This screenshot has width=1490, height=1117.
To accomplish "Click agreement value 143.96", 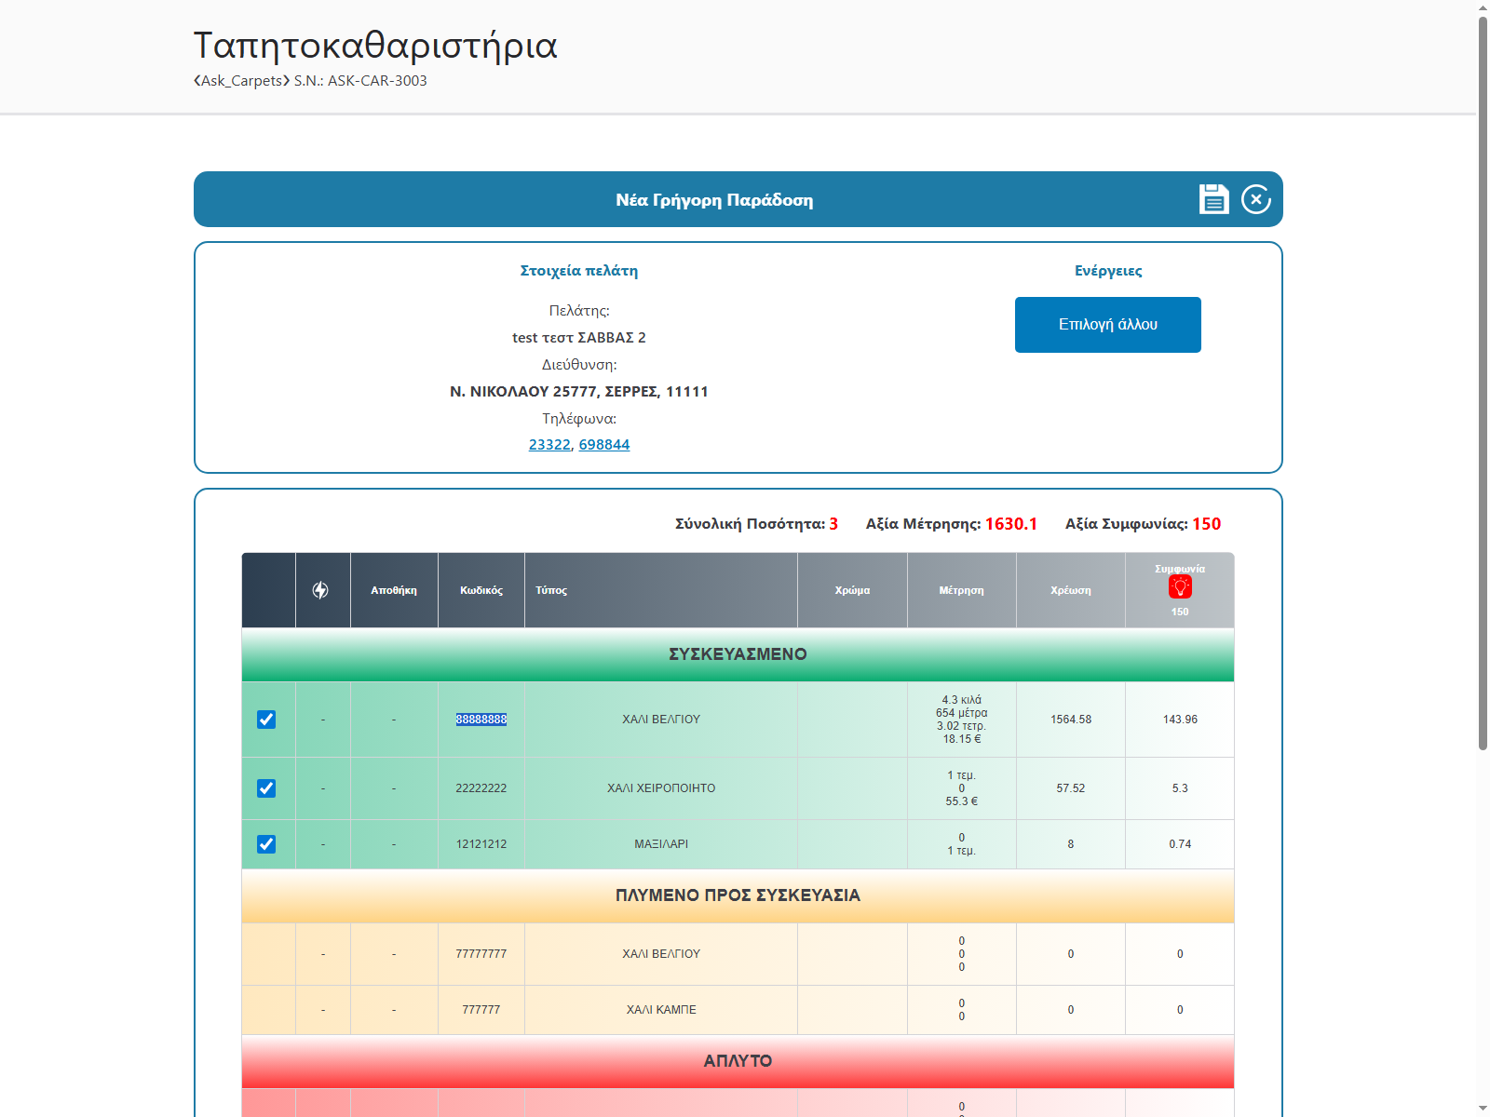I will click(x=1180, y=720).
